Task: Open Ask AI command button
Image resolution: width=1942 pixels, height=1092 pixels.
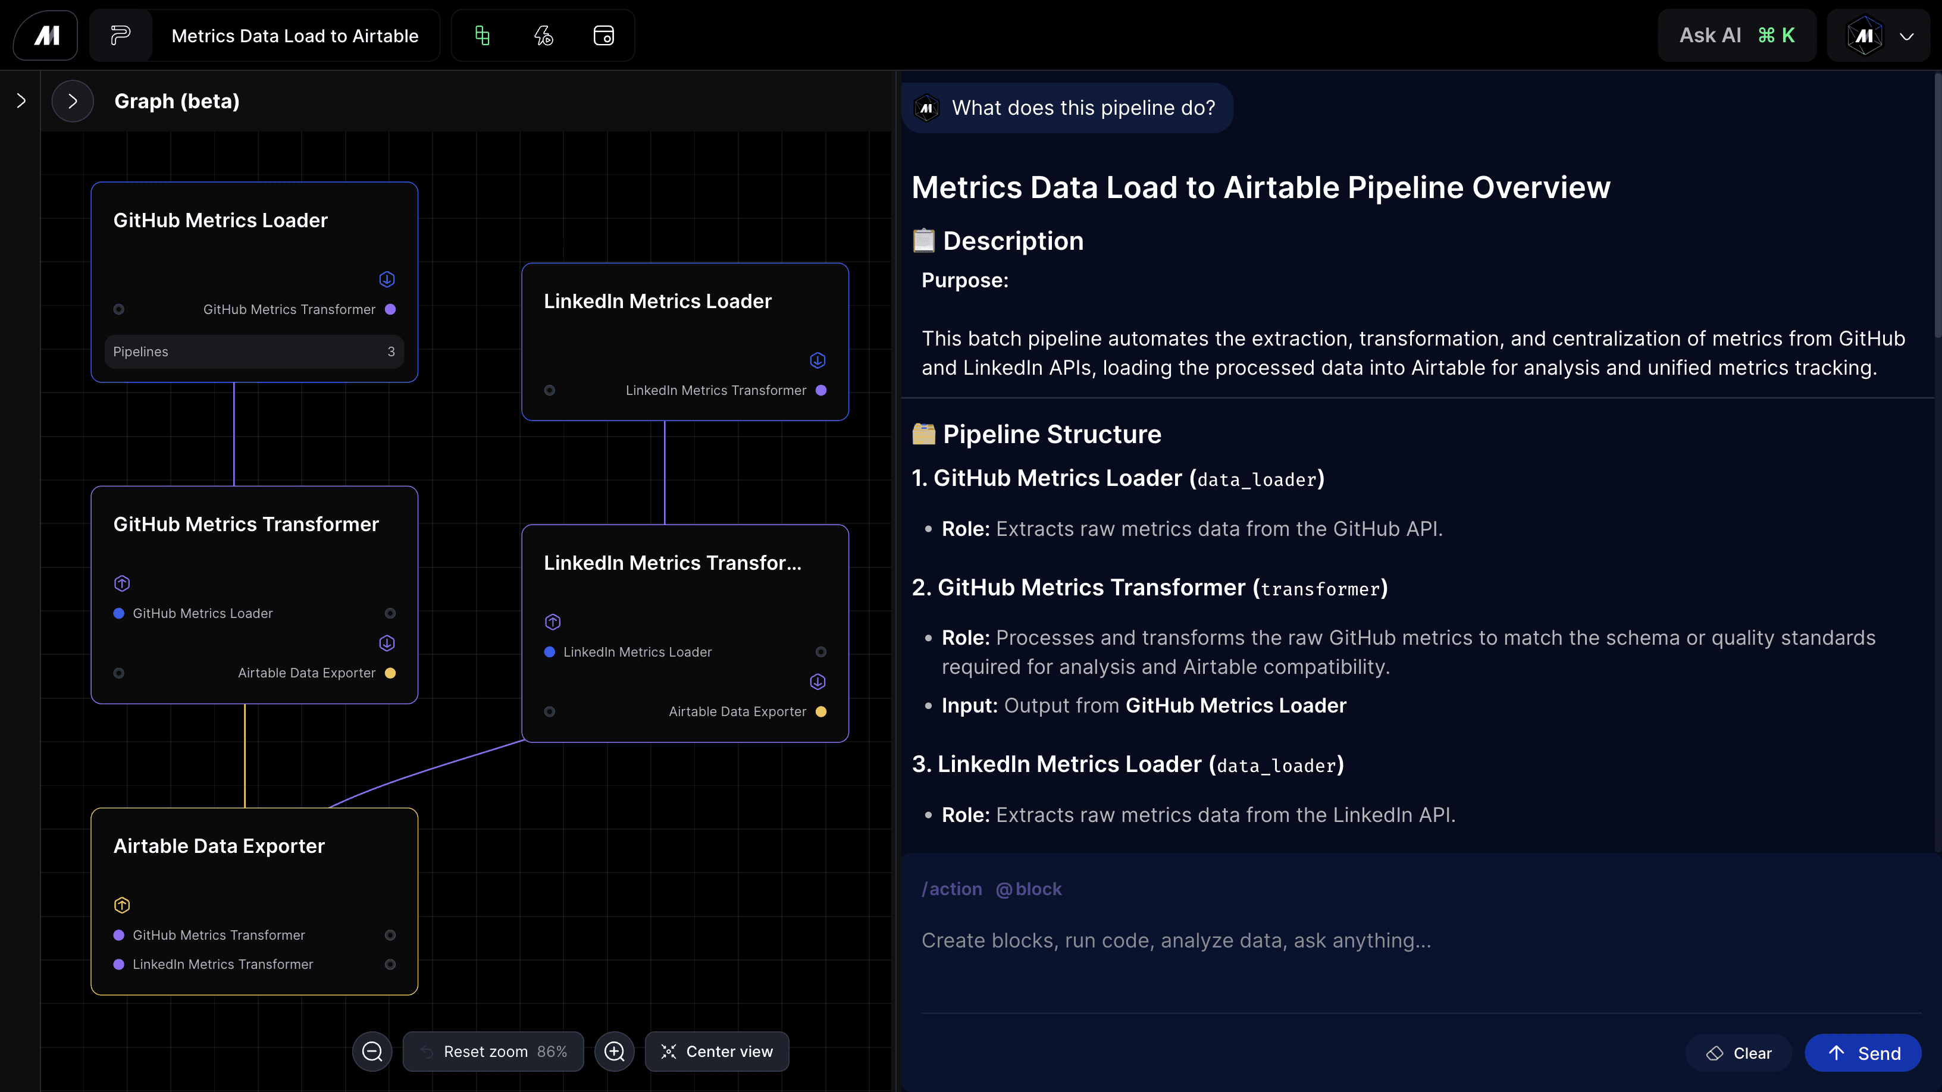Action: (x=1737, y=36)
